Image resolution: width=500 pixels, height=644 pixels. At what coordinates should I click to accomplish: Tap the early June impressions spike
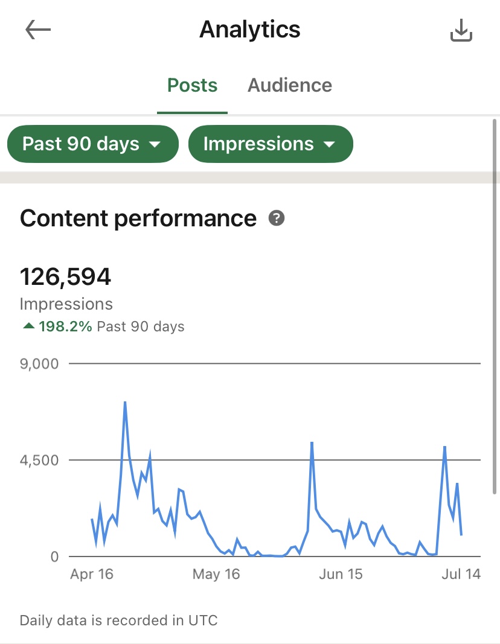click(x=312, y=443)
